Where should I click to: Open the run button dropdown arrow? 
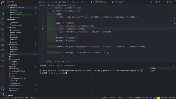(154, 2)
